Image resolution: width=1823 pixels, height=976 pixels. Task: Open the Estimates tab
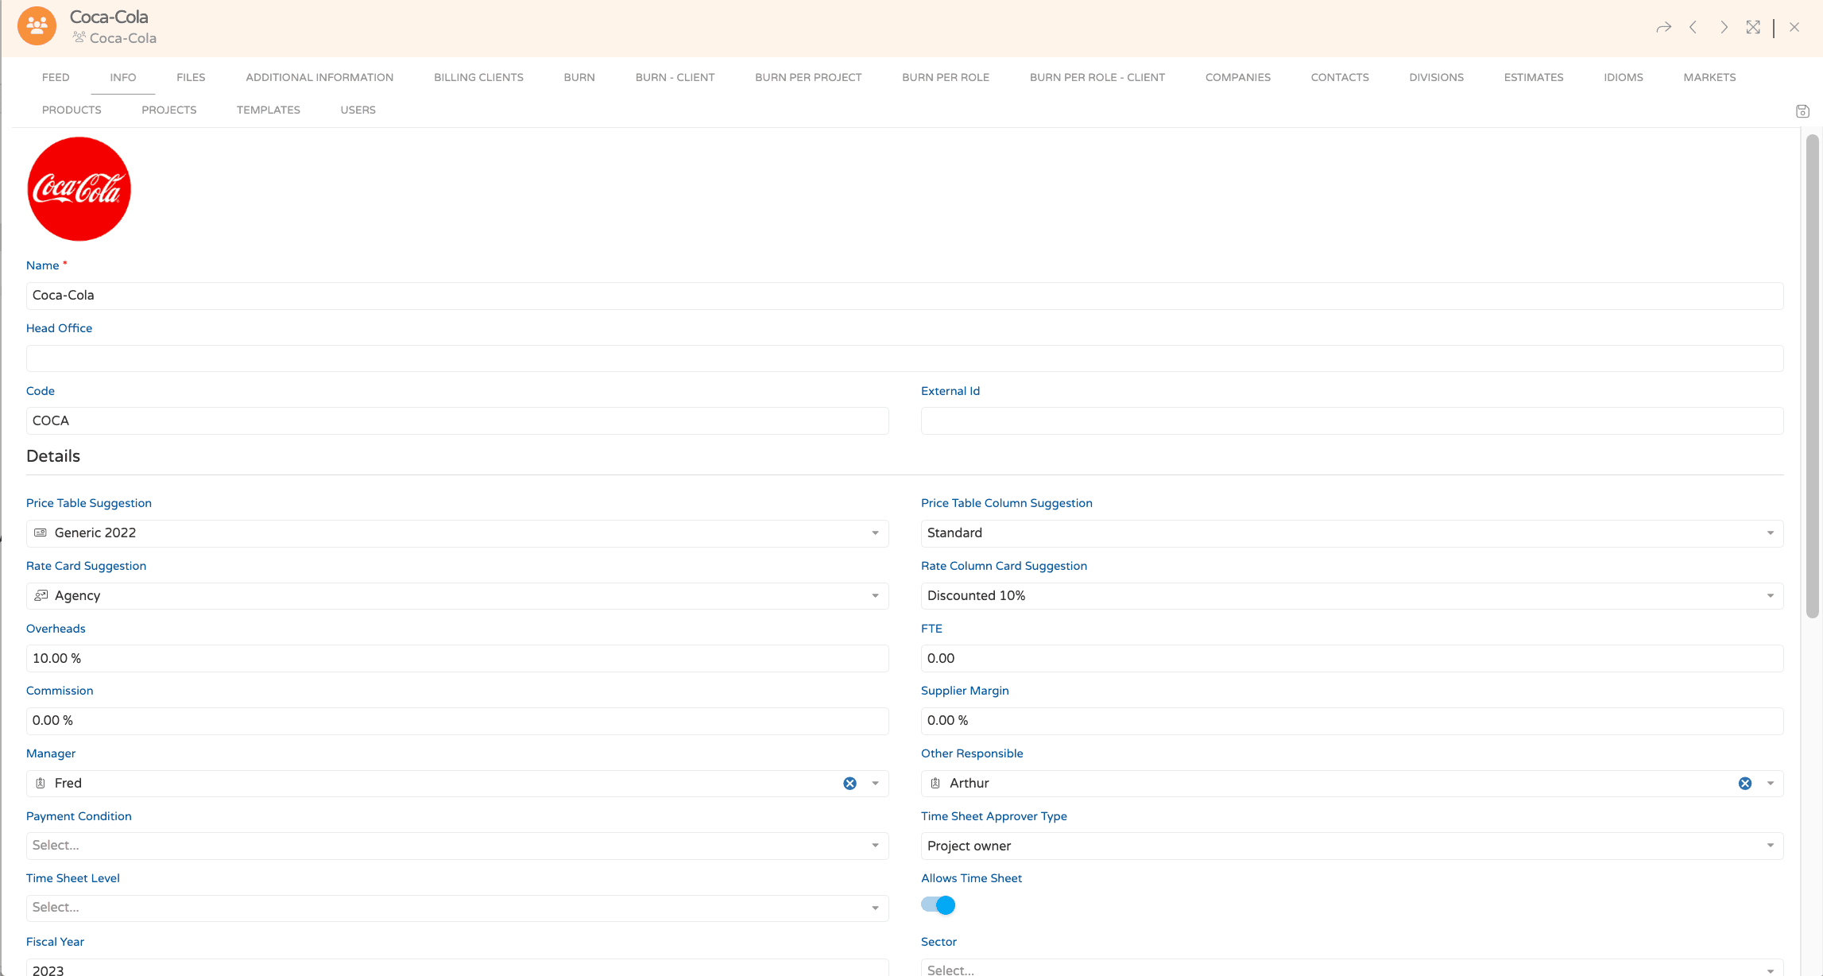point(1533,77)
